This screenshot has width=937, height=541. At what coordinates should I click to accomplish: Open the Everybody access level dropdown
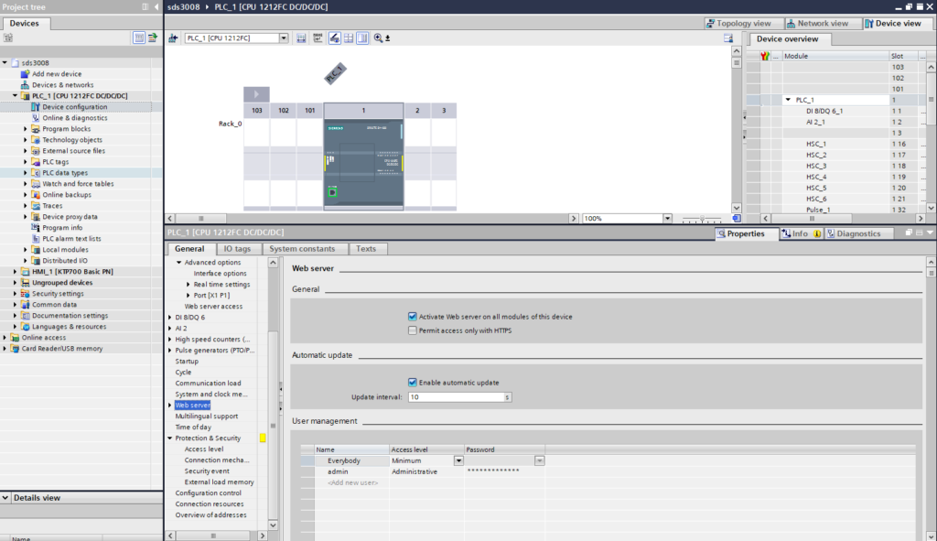pyautogui.click(x=458, y=461)
